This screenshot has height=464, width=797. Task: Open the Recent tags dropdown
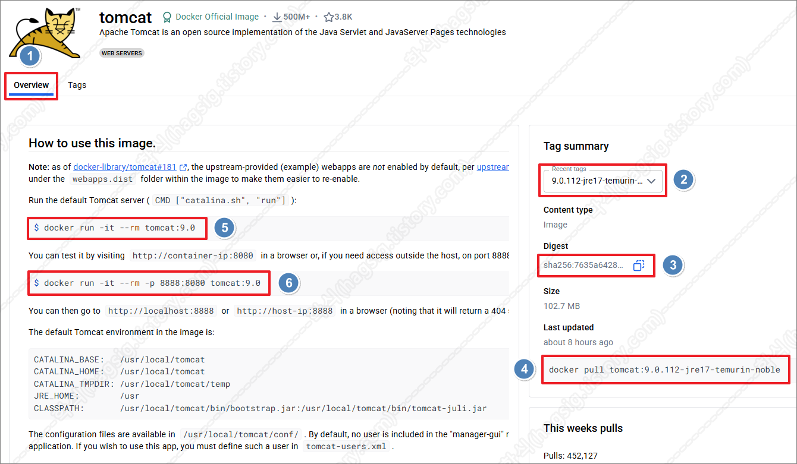(x=603, y=181)
